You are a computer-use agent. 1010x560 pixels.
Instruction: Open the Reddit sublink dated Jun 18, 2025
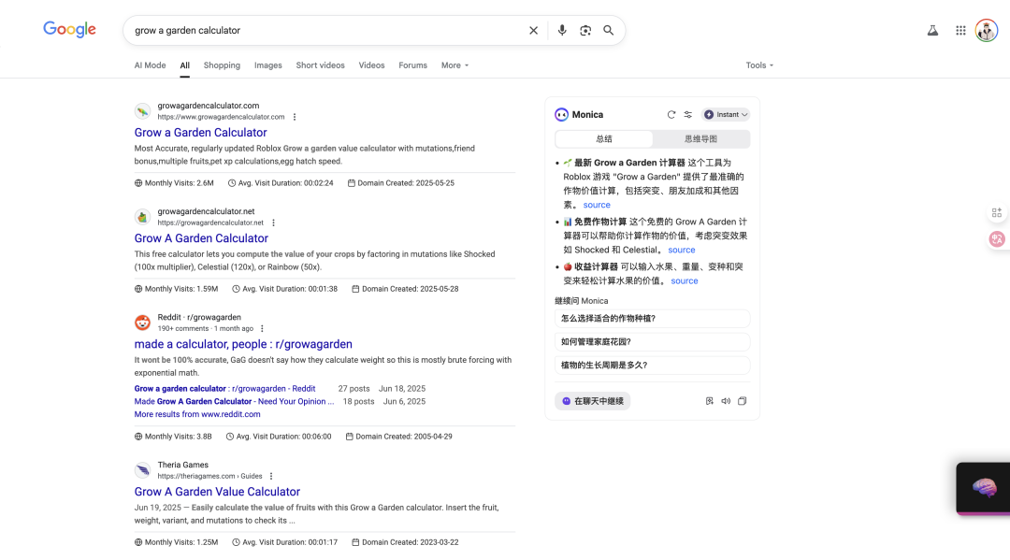pos(224,389)
